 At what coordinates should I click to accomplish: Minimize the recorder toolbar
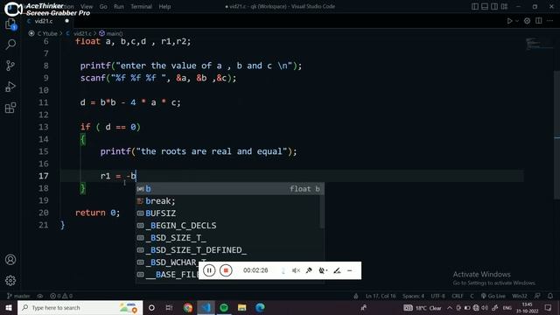click(350, 270)
